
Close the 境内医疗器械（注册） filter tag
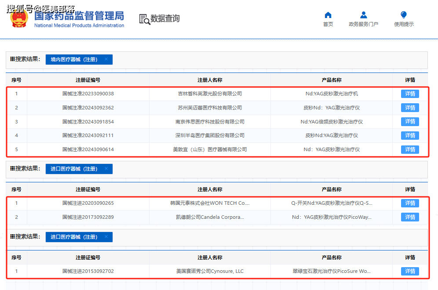[x=106, y=59]
